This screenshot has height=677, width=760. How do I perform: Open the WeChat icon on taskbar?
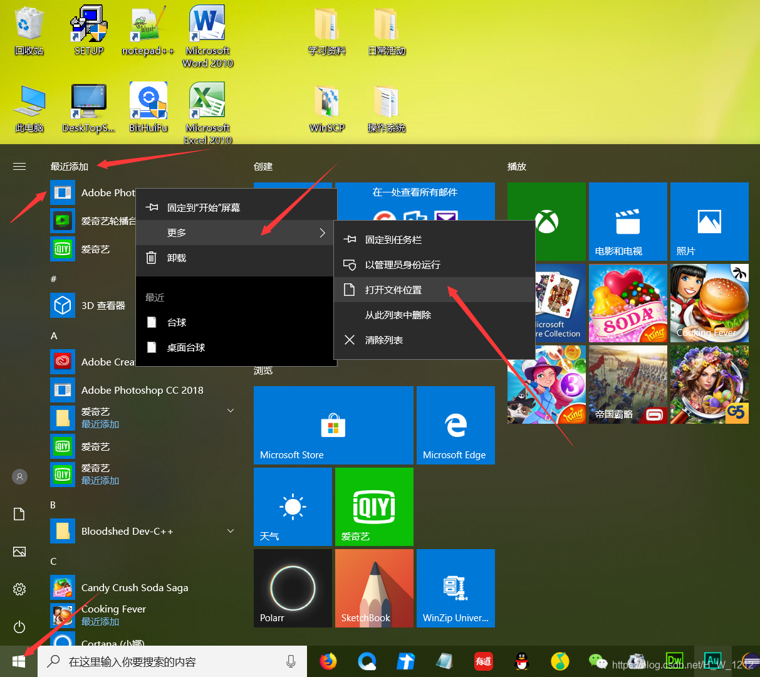(598, 661)
